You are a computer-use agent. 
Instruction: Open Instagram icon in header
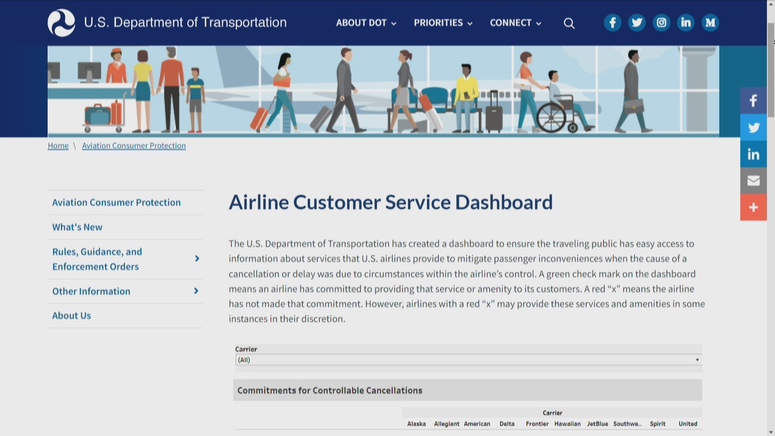661,23
